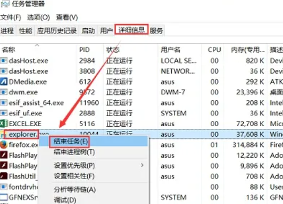This screenshot has height=204, width=283.
Task: Click the CPU value 01 for firefox
Action: tap(214, 145)
